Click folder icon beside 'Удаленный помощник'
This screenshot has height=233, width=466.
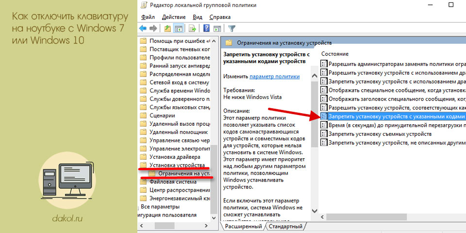point(143,132)
